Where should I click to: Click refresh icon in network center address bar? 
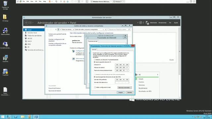tap(106, 29)
